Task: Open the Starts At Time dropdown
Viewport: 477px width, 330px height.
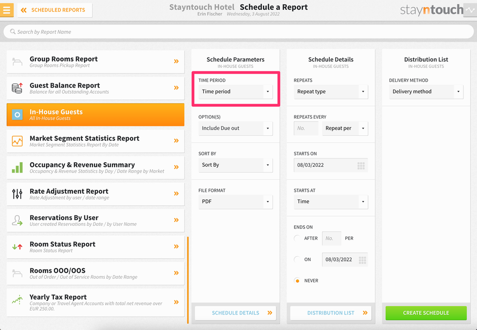Action: pyautogui.click(x=331, y=202)
